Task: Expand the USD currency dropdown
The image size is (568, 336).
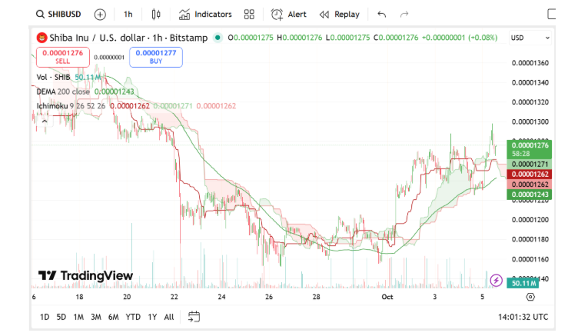Action: point(530,38)
